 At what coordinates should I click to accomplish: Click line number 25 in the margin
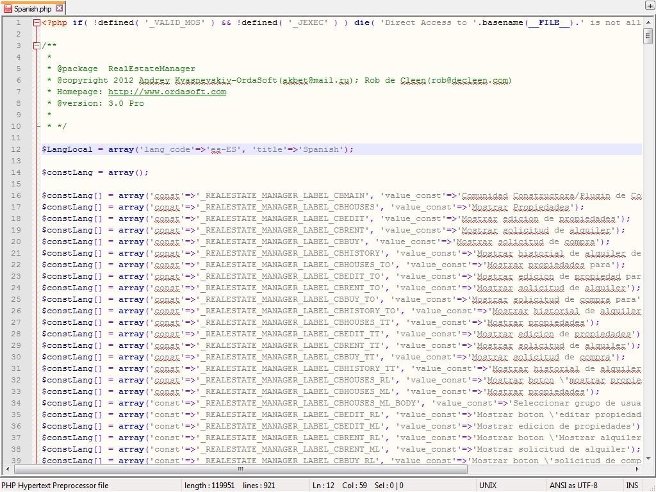pyautogui.click(x=16, y=299)
